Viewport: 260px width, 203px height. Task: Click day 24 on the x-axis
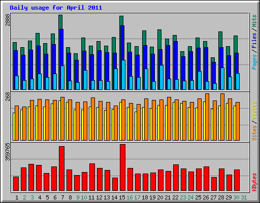coord(190,197)
